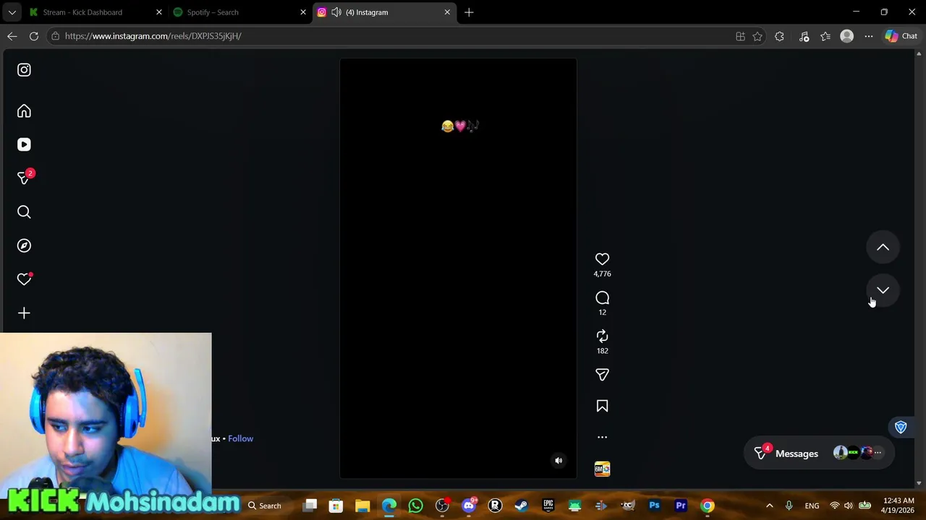Add this page to favorites
The height and width of the screenshot is (520, 926).
tap(757, 36)
